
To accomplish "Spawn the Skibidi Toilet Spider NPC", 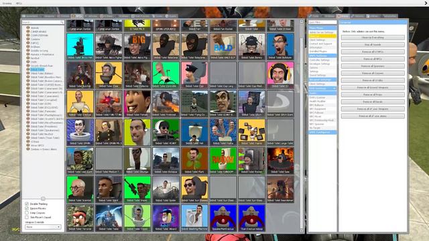I will pyautogui.click(x=166, y=189).
